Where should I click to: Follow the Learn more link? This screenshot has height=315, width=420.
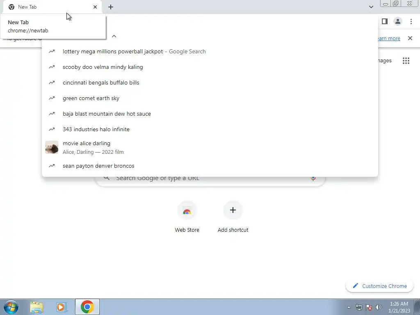point(389,38)
